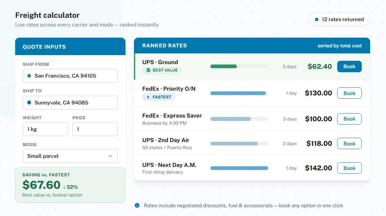The image size is (386, 216).
Task: Click the Fastest lightning bolt icon
Action: (148, 97)
